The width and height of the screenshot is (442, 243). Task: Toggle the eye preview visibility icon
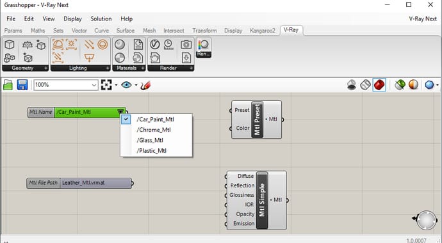[126, 84]
